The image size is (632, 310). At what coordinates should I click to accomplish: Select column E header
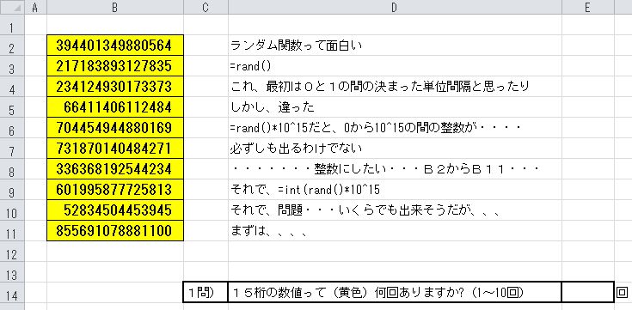(587, 7)
